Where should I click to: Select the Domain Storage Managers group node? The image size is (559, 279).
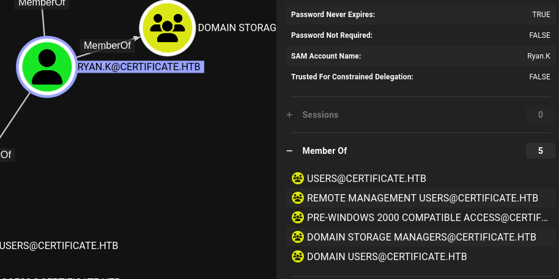point(167,27)
